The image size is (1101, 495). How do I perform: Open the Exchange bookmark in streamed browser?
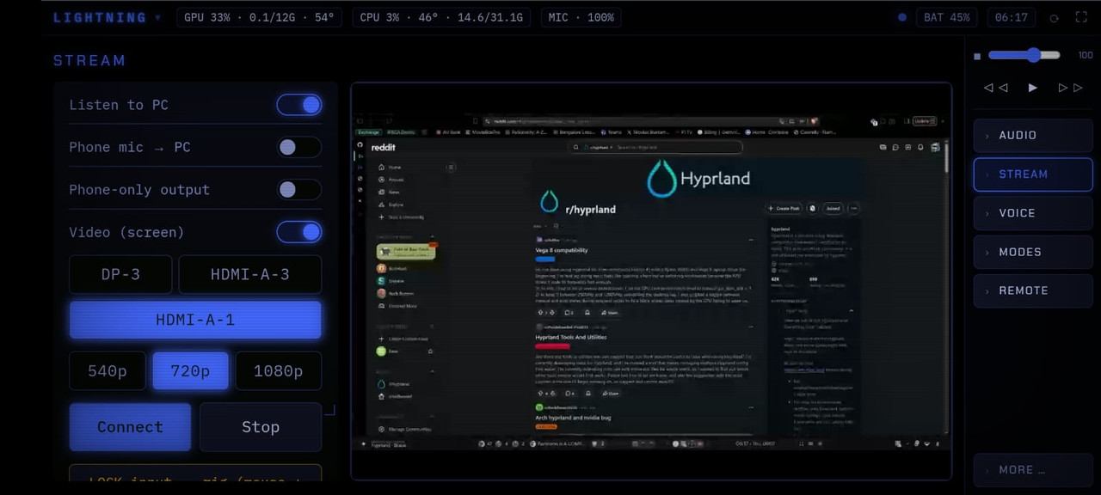point(369,132)
